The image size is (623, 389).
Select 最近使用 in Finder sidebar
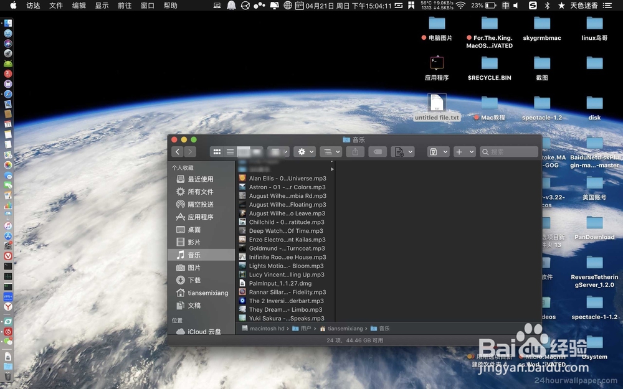(201, 179)
